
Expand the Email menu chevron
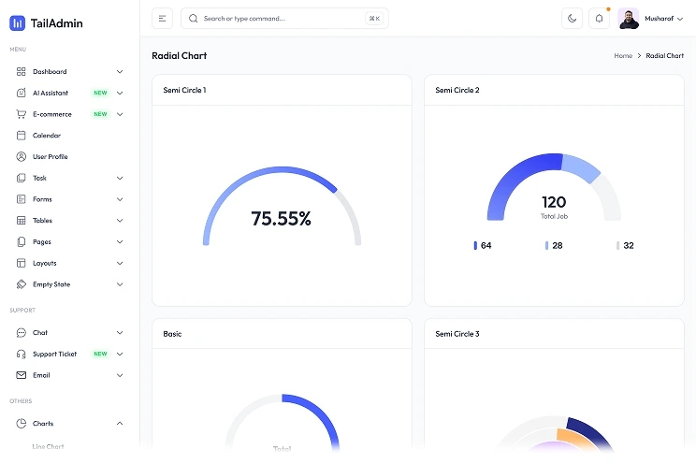click(x=120, y=375)
